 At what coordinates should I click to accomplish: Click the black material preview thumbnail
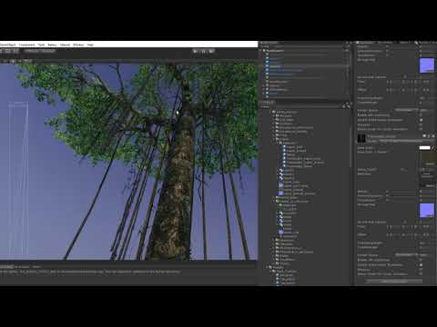pos(361,138)
